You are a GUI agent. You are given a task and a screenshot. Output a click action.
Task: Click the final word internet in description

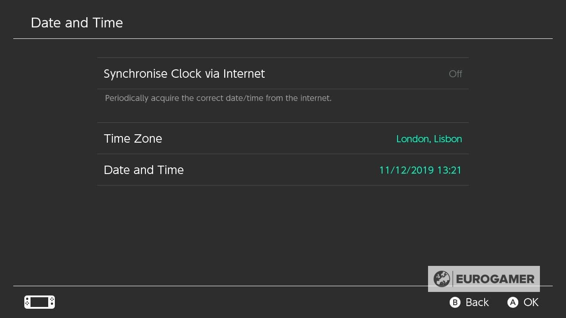315,98
